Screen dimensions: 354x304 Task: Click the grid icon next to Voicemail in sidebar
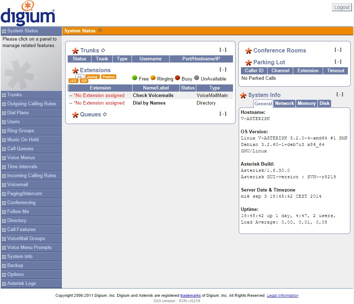tap(4, 185)
